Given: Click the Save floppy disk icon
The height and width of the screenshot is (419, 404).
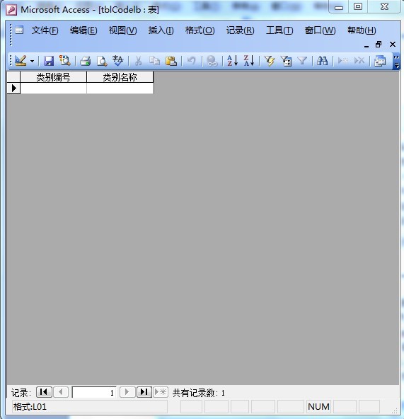Looking at the screenshot, I should (x=49, y=61).
